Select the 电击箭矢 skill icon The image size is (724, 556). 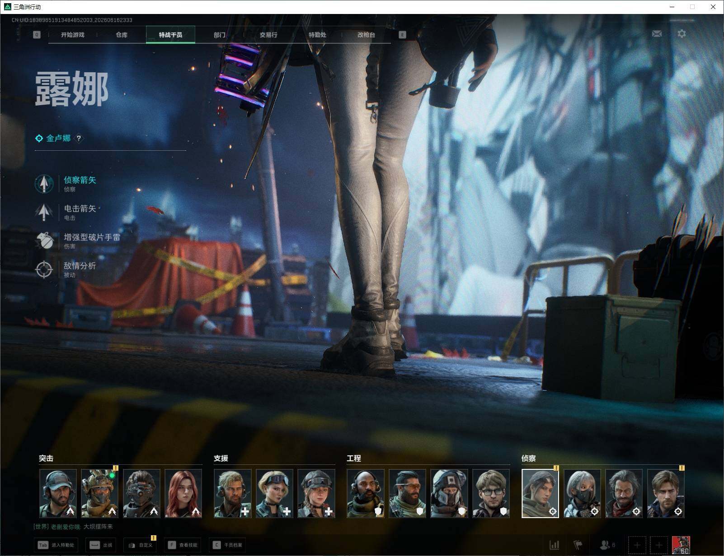(x=44, y=212)
